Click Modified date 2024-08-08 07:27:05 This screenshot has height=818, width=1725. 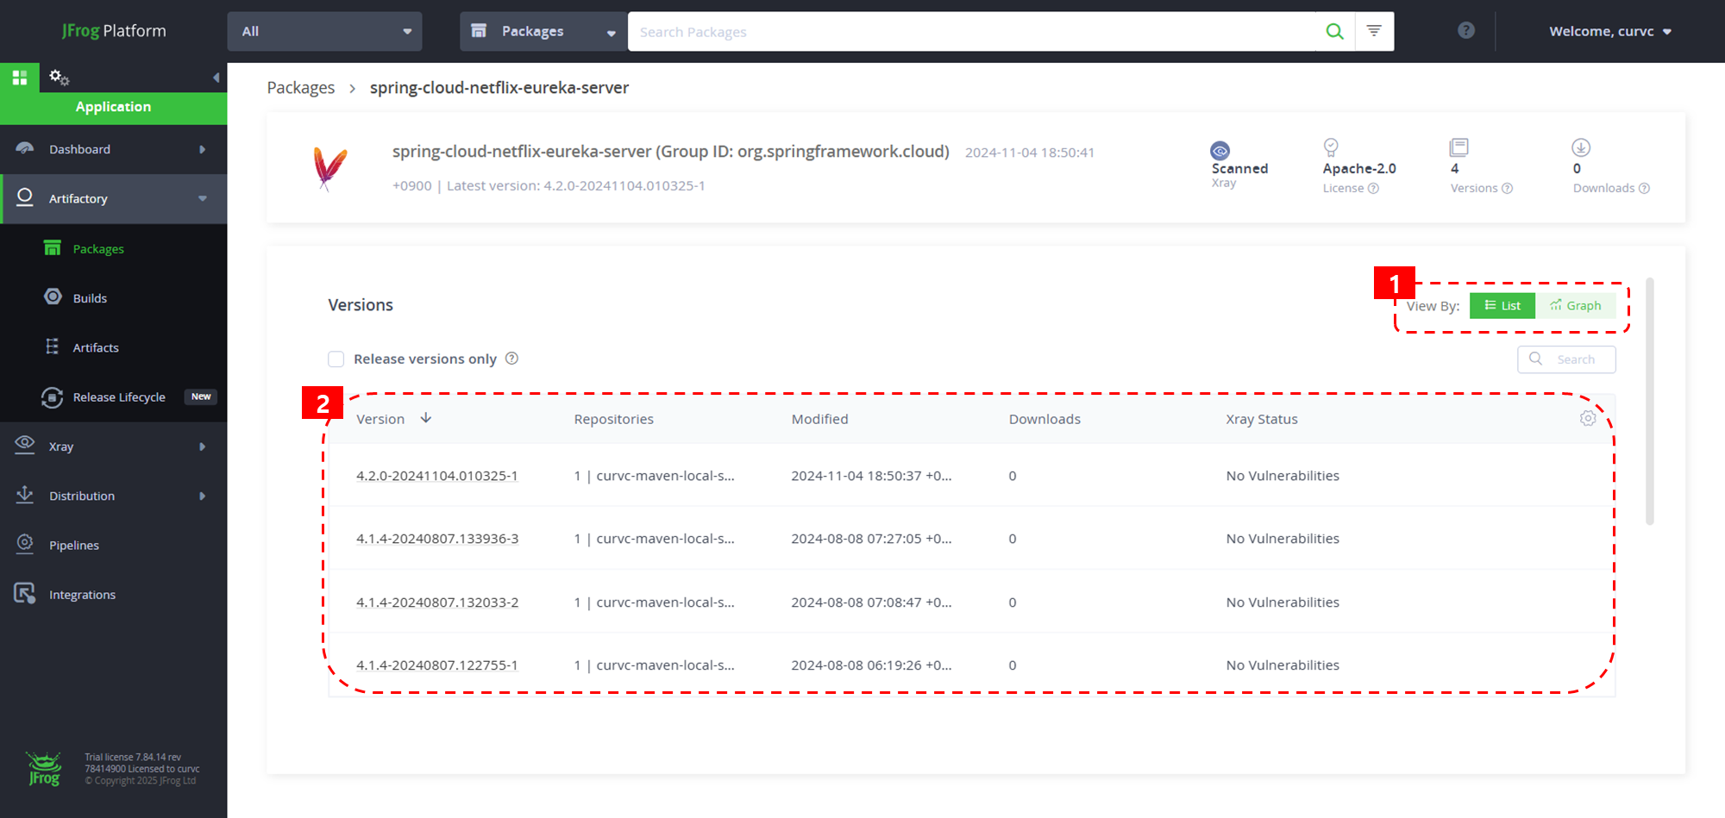[871, 539]
